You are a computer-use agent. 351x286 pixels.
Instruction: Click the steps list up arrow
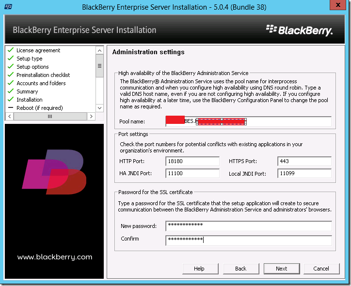tap(99, 50)
